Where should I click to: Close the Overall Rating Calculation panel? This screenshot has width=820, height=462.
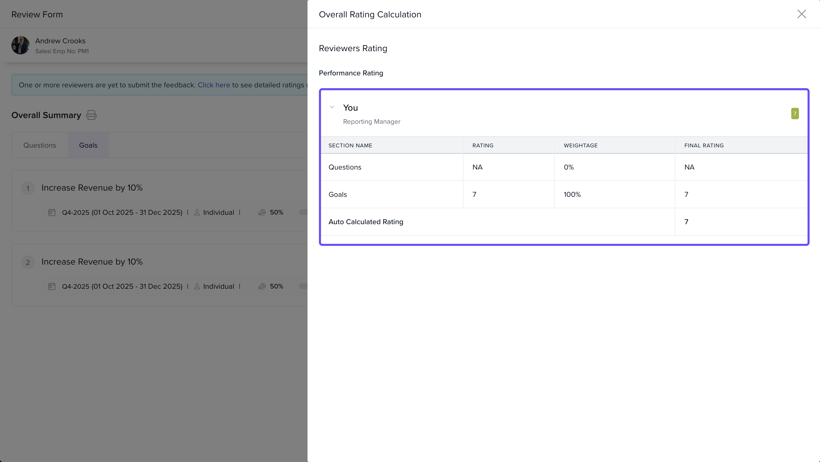801,14
